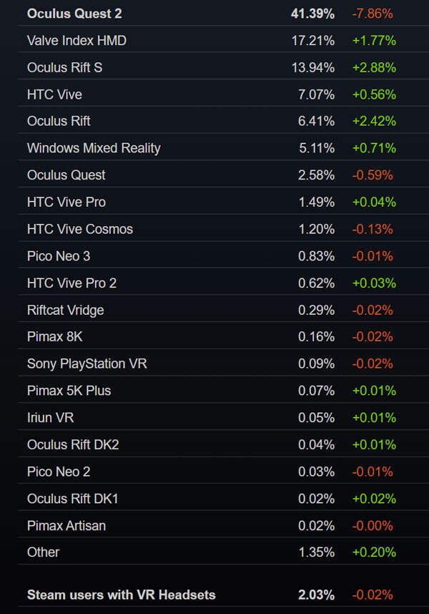
Task: Select the Pimax 5K Plus label
Action: pyautogui.click(x=69, y=391)
